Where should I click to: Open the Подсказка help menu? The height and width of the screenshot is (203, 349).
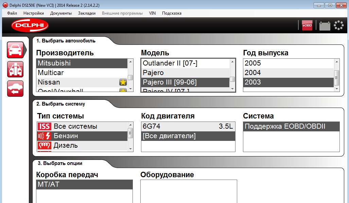172,13
